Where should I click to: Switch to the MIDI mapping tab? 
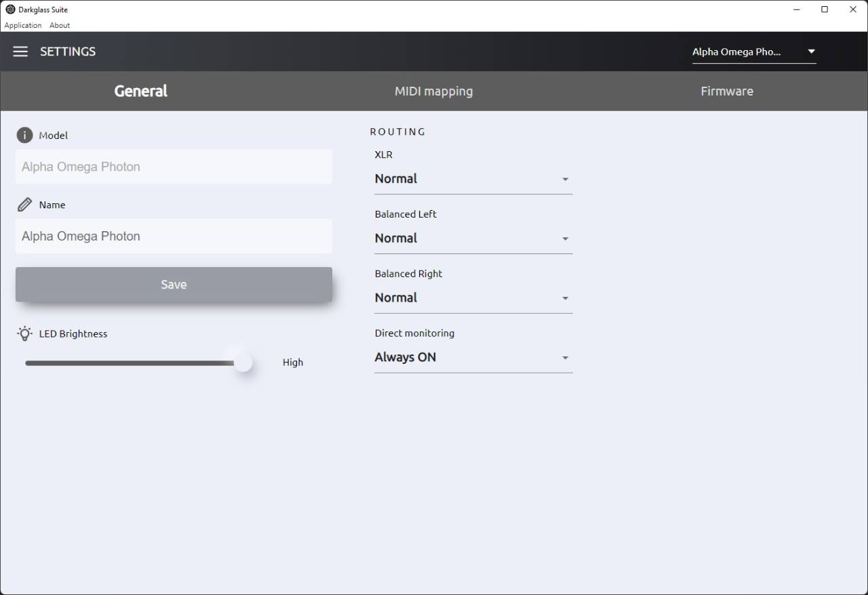[434, 91]
